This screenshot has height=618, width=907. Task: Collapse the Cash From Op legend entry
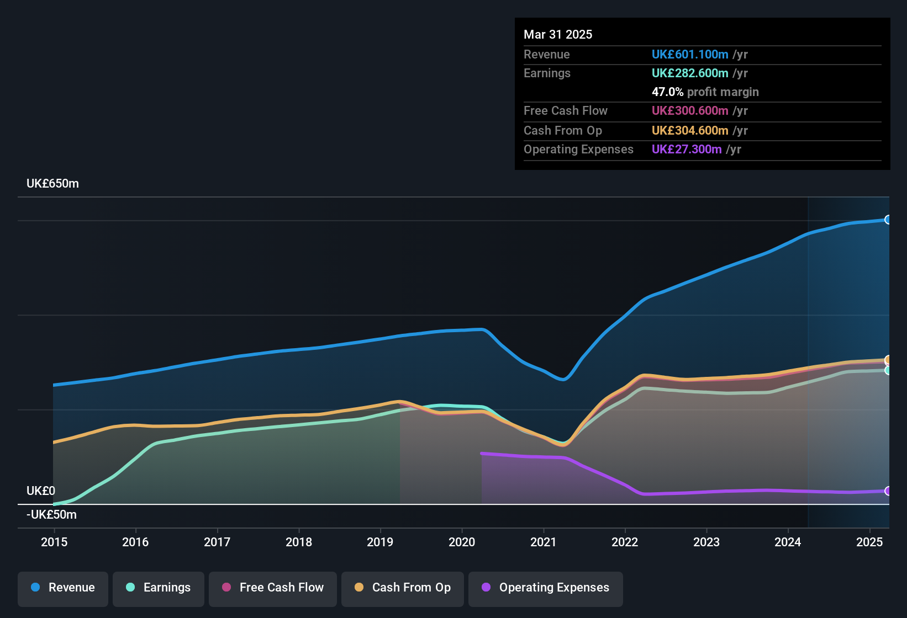click(402, 588)
